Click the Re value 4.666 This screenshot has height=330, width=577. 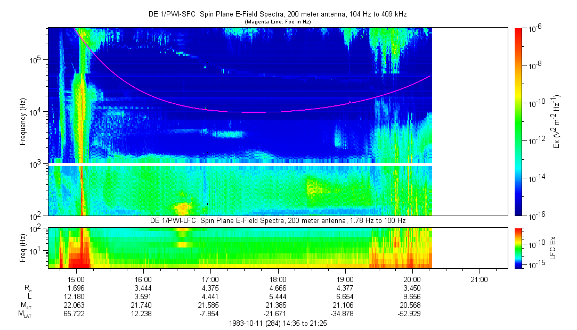[x=278, y=287]
